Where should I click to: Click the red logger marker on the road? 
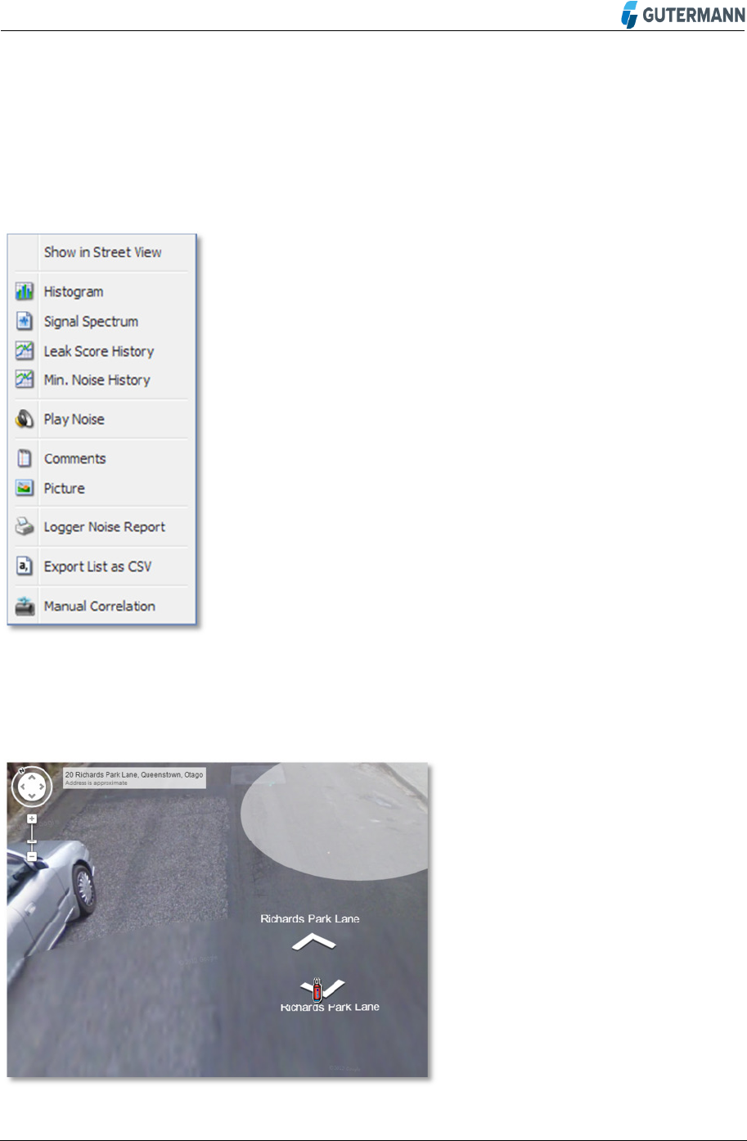pyautogui.click(x=317, y=989)
